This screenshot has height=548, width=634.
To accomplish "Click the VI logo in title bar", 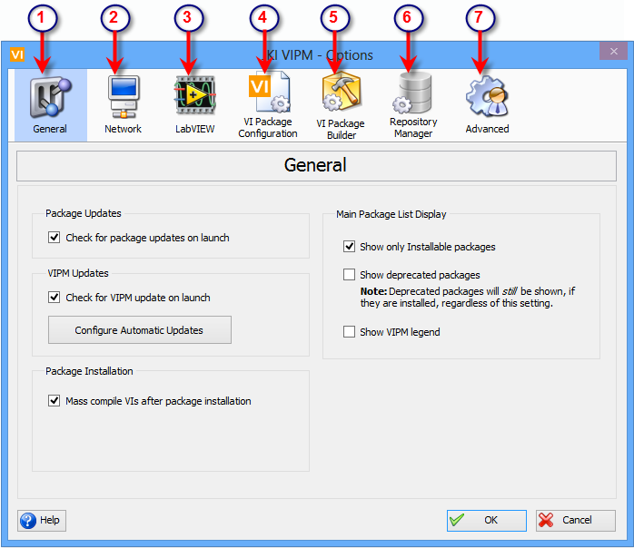I will click(17, 54).
